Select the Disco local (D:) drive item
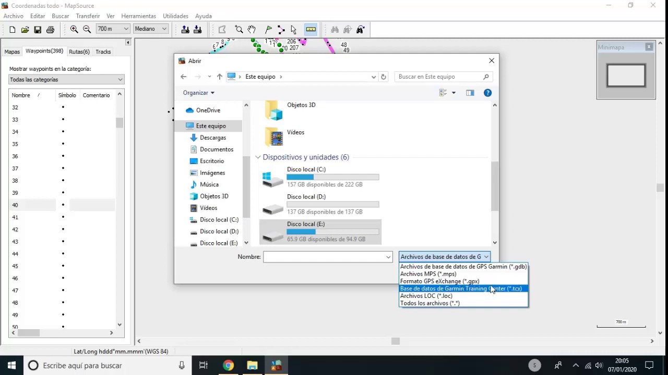Screen dimensions: 668x375 tap(320, 204)
